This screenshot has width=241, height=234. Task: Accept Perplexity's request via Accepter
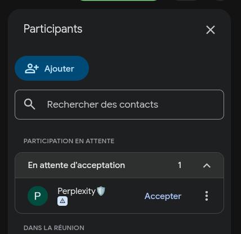pyautogui.click(x=163, y=196)
